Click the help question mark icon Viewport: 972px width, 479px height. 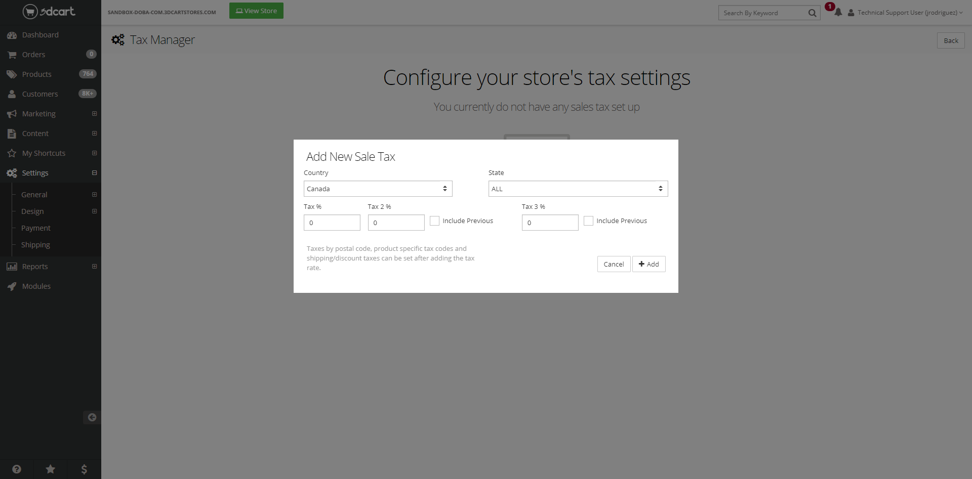[x=17, y=469]
